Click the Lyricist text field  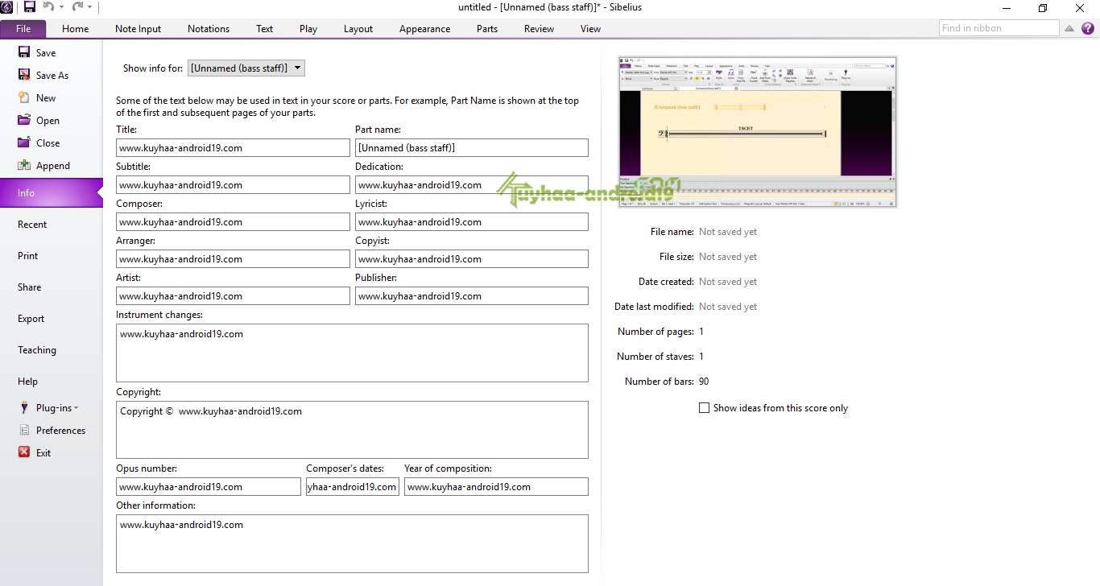point(472,222)
